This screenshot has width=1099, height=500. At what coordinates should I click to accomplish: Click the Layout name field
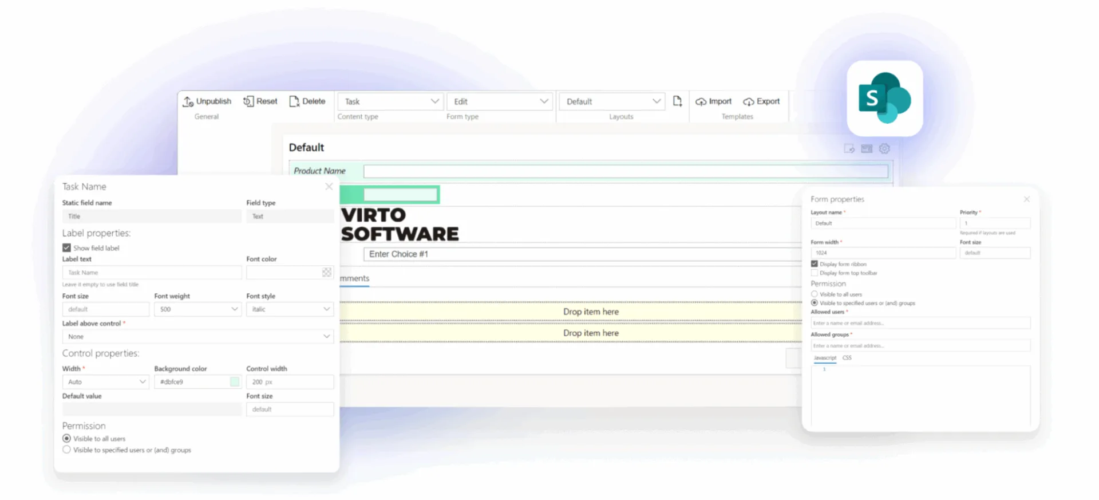coord(883,223)
